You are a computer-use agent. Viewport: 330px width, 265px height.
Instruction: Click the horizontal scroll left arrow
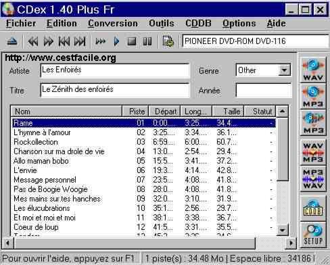[8, 243]
